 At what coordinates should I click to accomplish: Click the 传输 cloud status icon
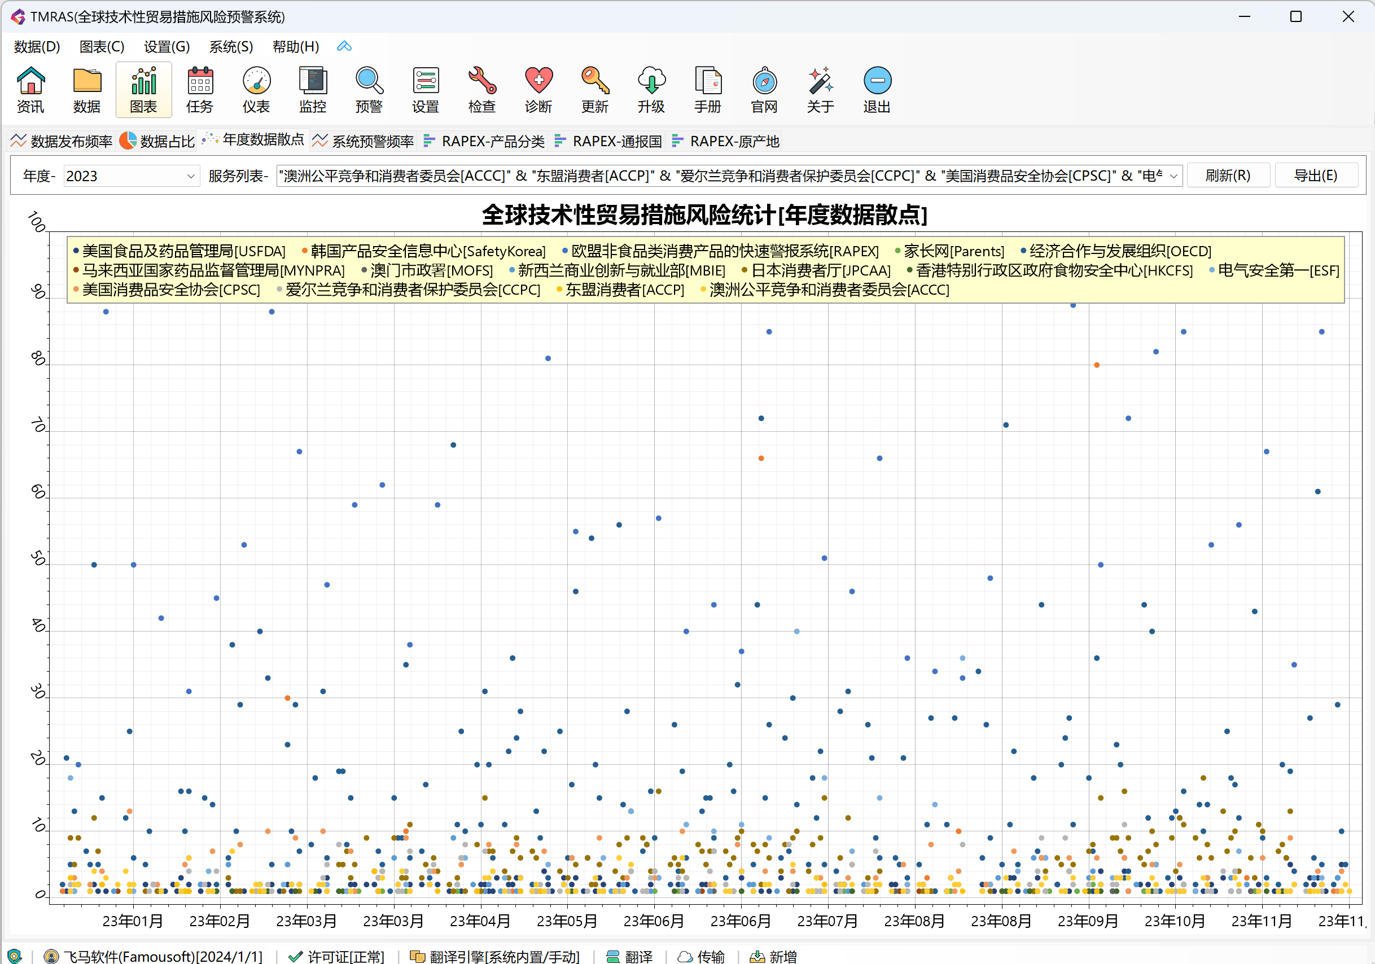coord(685,956)
